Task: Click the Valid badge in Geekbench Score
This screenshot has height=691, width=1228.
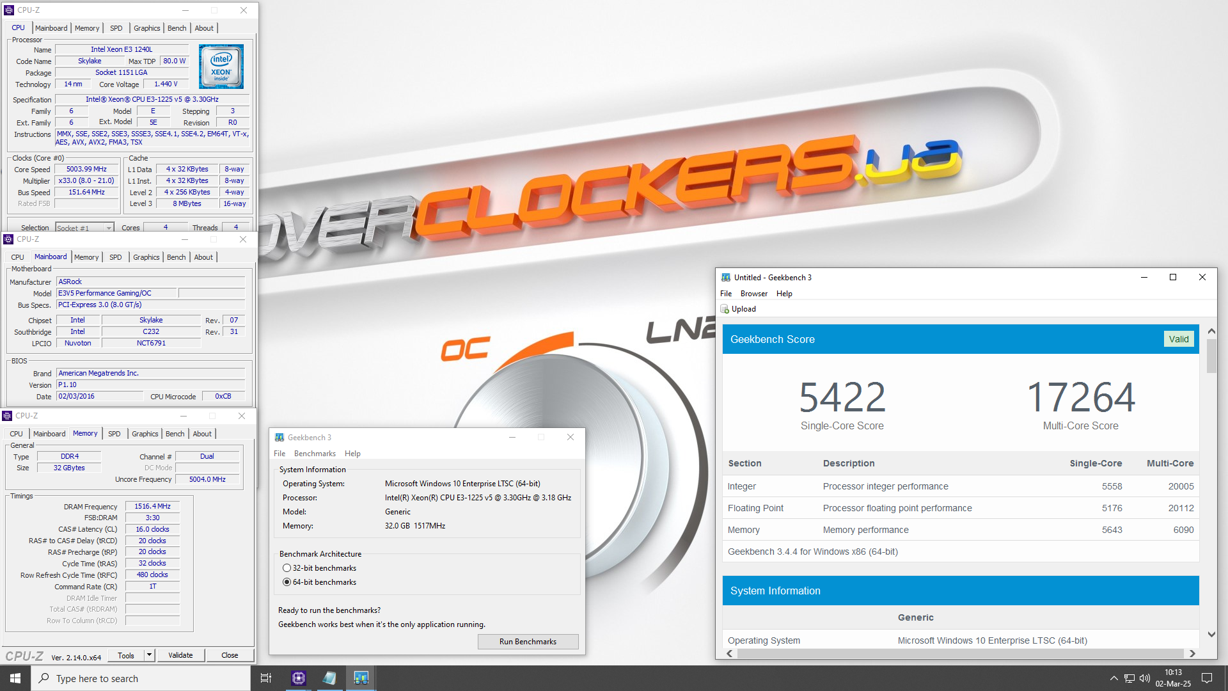Action: 1179,339
